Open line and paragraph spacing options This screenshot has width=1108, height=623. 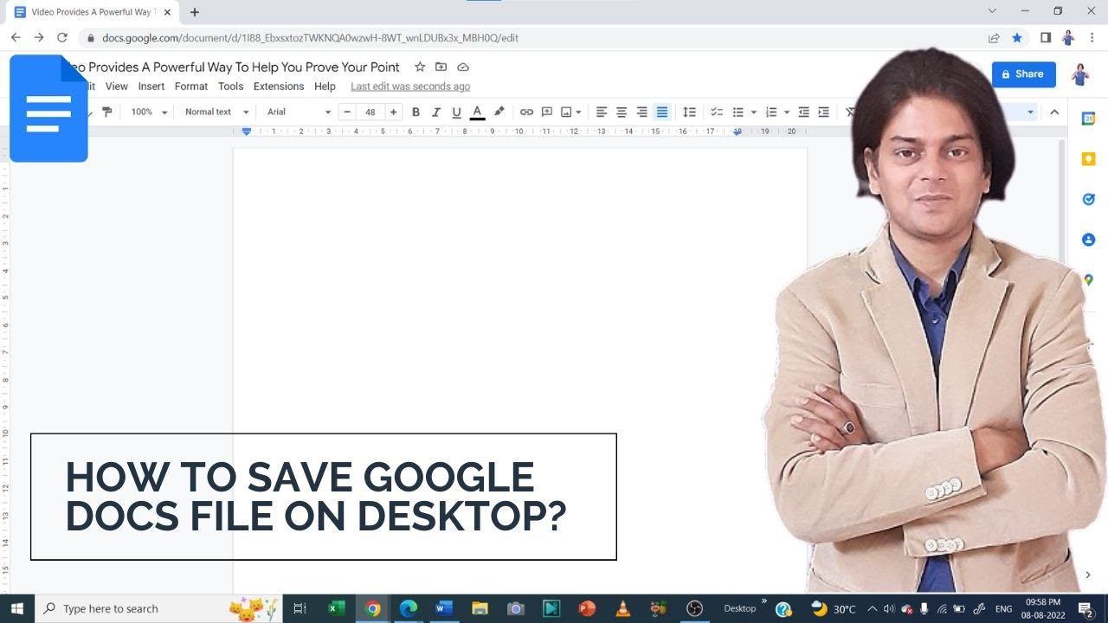tap(689, 112)
